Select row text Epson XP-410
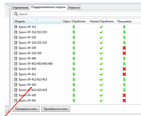This screenshot has height=116, width=141. click(x=27, y=69)
